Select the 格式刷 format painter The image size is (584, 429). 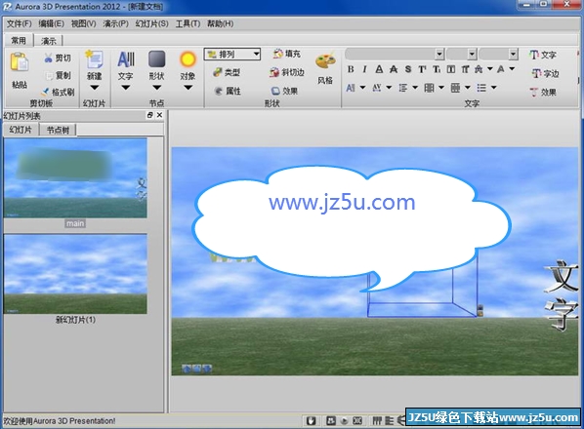[x=58, y=92]
